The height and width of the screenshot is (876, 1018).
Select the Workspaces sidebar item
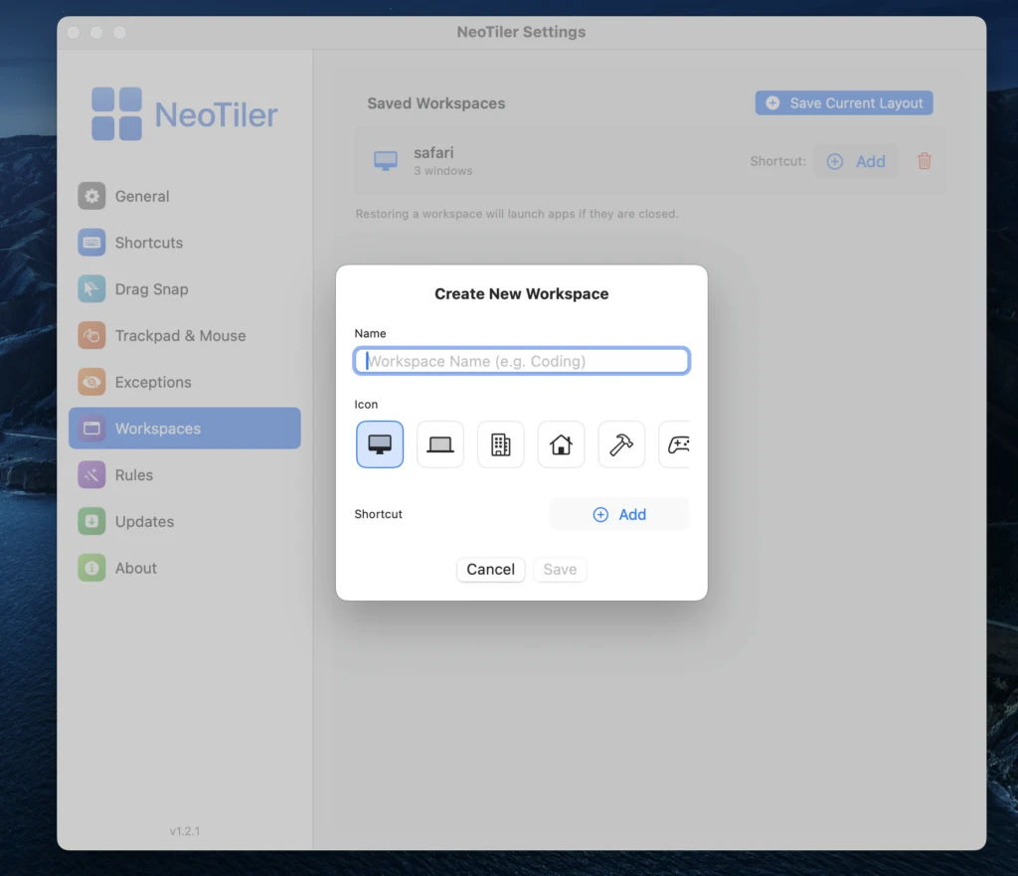pos(184,429)
